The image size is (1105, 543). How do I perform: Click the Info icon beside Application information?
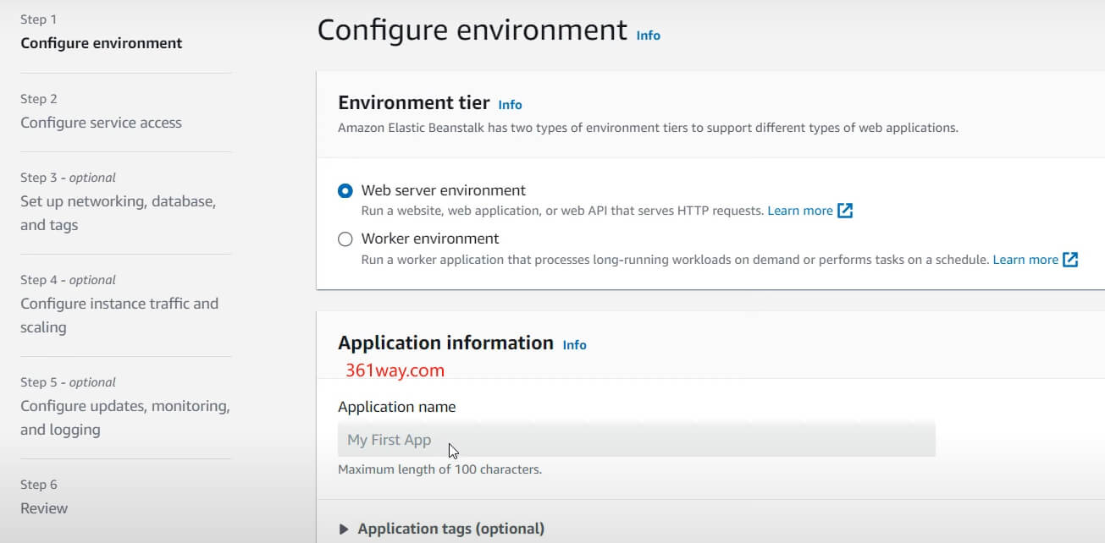point(574,345)
